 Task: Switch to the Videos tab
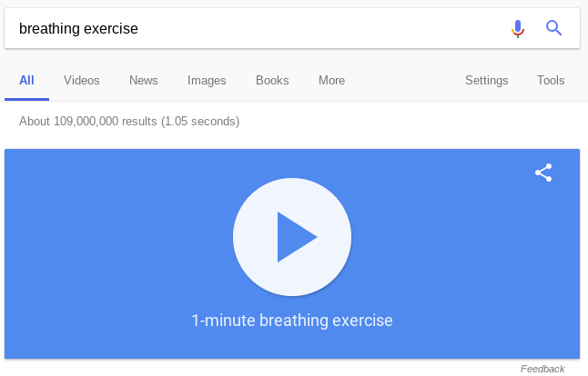(81, 81)
